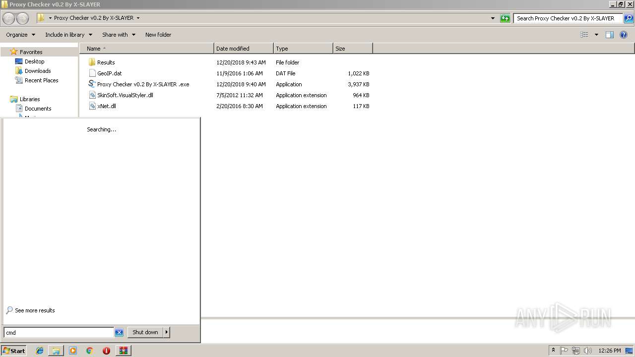Click the network tray icon

[x=576, y=351]
